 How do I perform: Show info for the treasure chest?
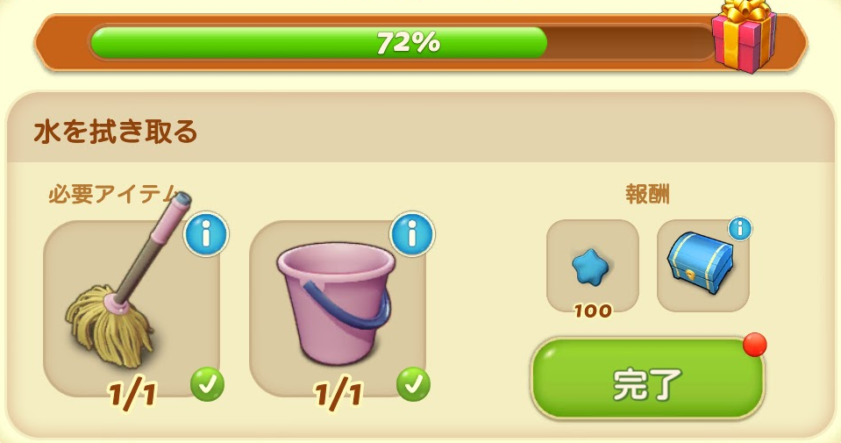pyautogui.click(x=740, y=230)
